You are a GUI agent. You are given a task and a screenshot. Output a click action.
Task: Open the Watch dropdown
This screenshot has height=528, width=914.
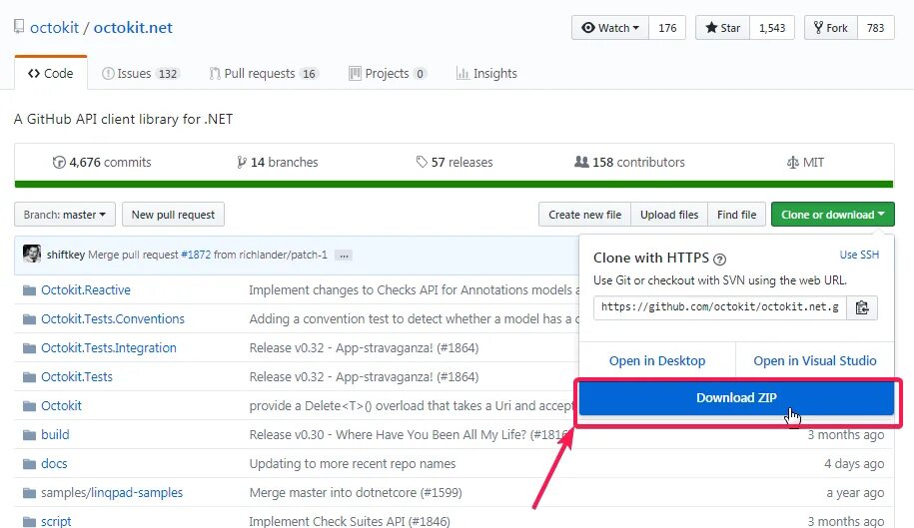click(x=610, y=28)
